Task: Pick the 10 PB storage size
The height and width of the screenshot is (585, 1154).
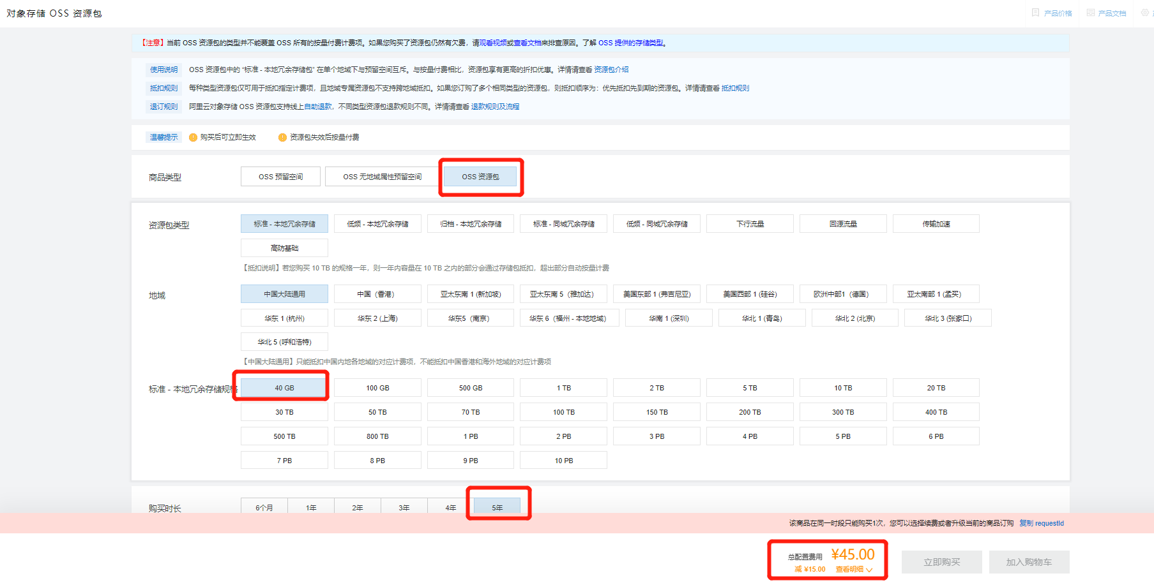Action: coord(563,461)
